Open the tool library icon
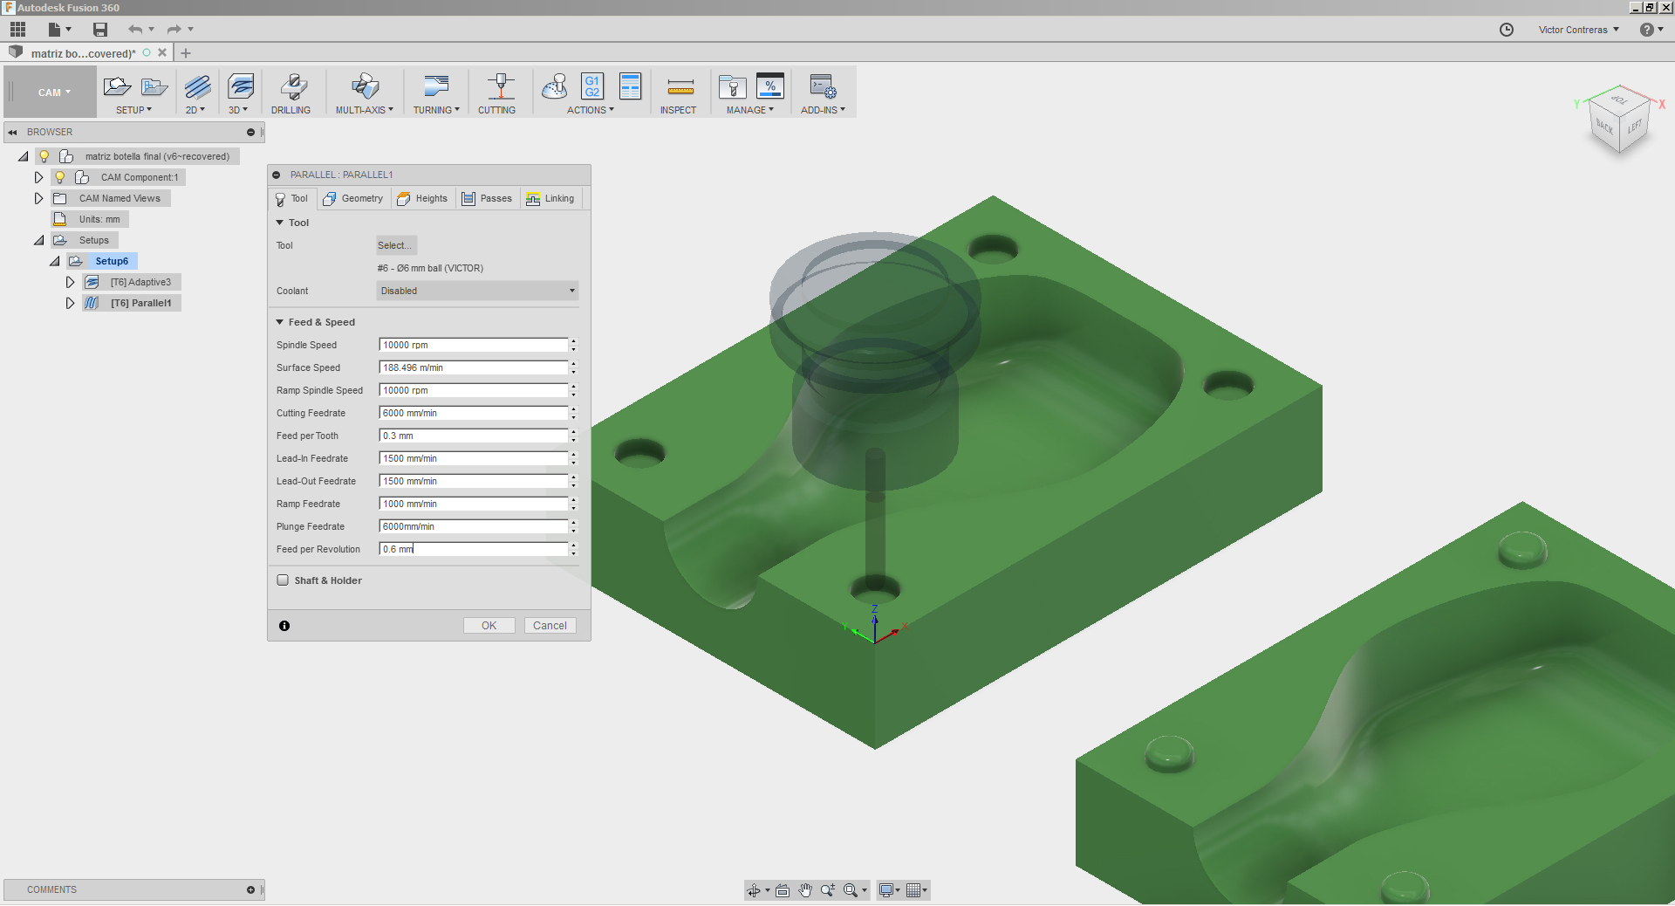Viewport: 1675px width, 906px height. 732,86
